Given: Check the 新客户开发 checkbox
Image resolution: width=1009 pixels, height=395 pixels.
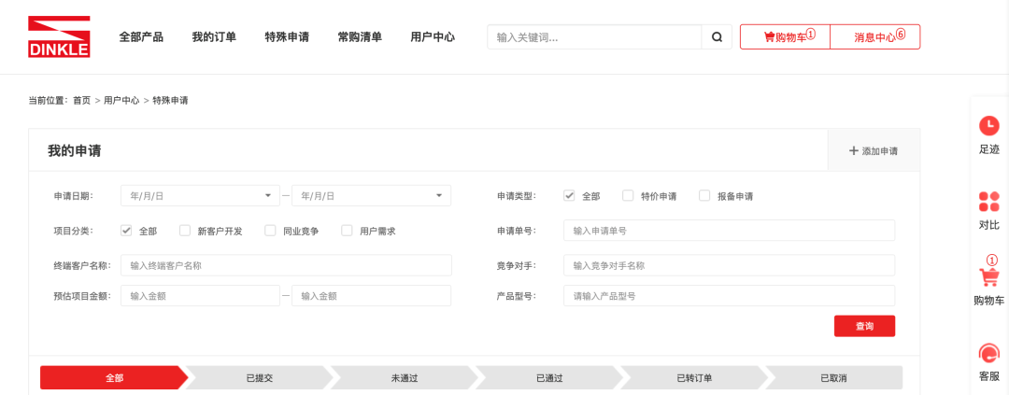Looking at the screenshot, I should coord(185,231).
